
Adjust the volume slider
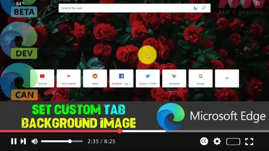point(70,141)
